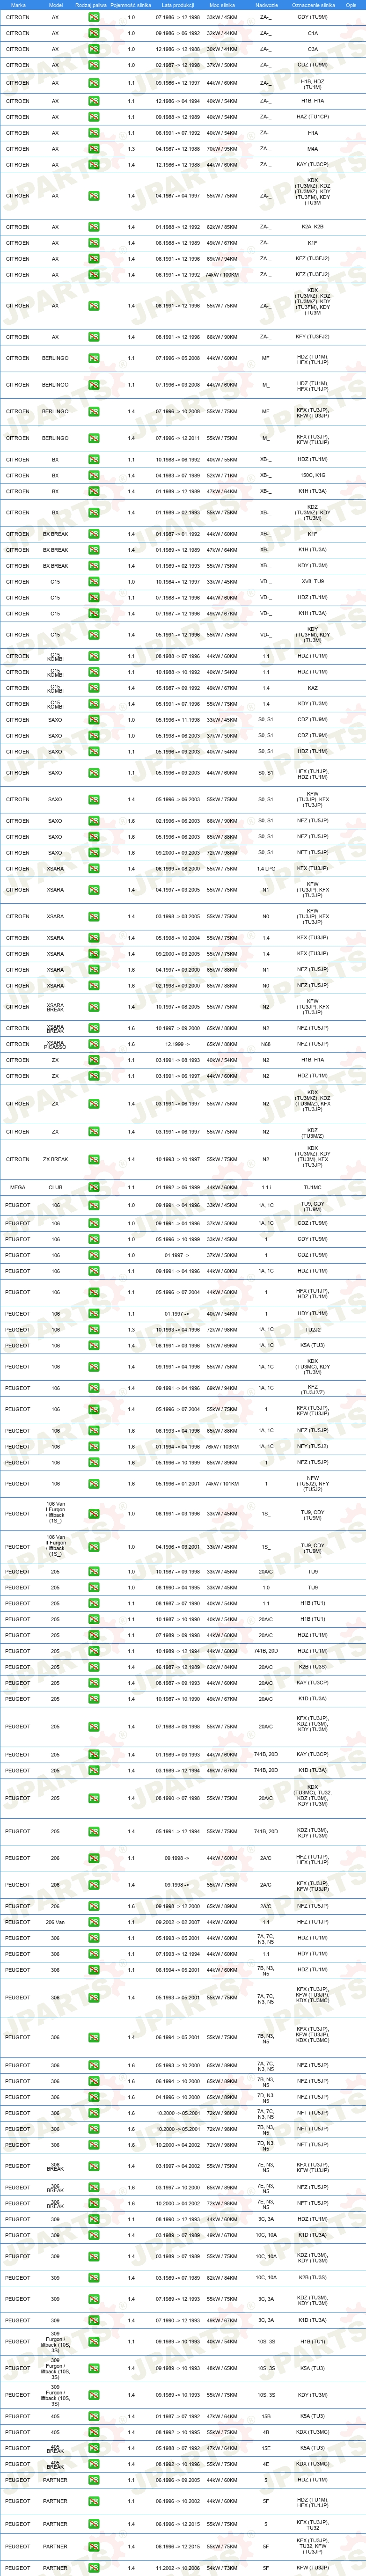This screenshot has width=366, height=2576.
Task: Select the XV8, TU9 engine code cell
Action: pos(313,582)
